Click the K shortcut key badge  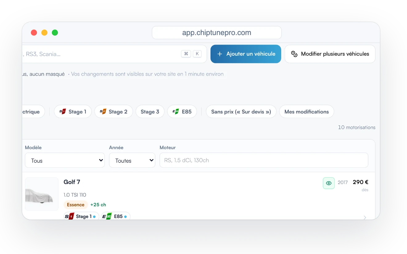click(197, 54)
